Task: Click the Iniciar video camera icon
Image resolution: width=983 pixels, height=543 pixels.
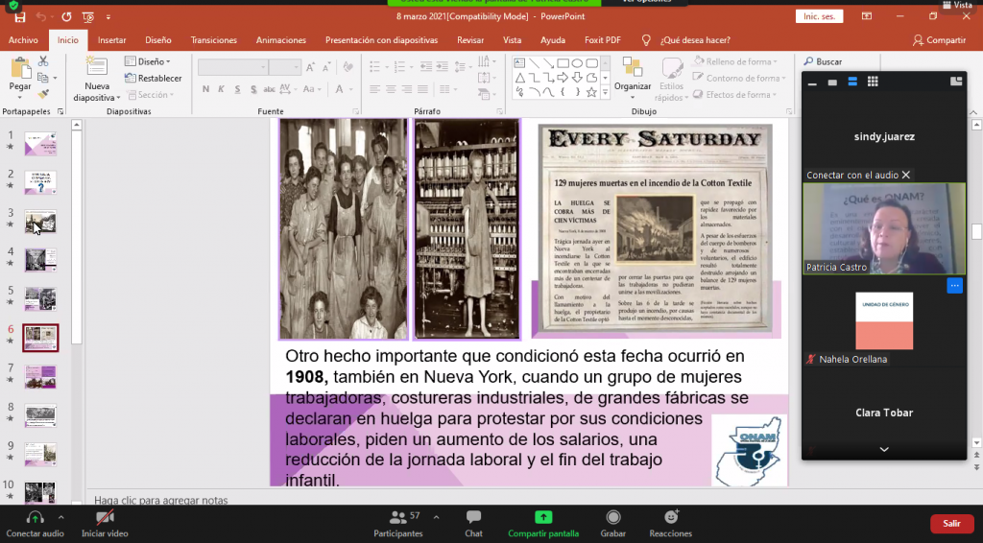Action: tap(105, 517)
